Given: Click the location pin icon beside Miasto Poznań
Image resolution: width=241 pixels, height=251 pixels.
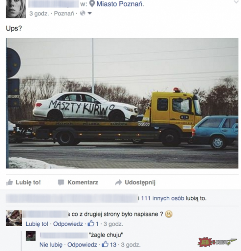Looking at the screenshot, I should (x=92, y=4).
